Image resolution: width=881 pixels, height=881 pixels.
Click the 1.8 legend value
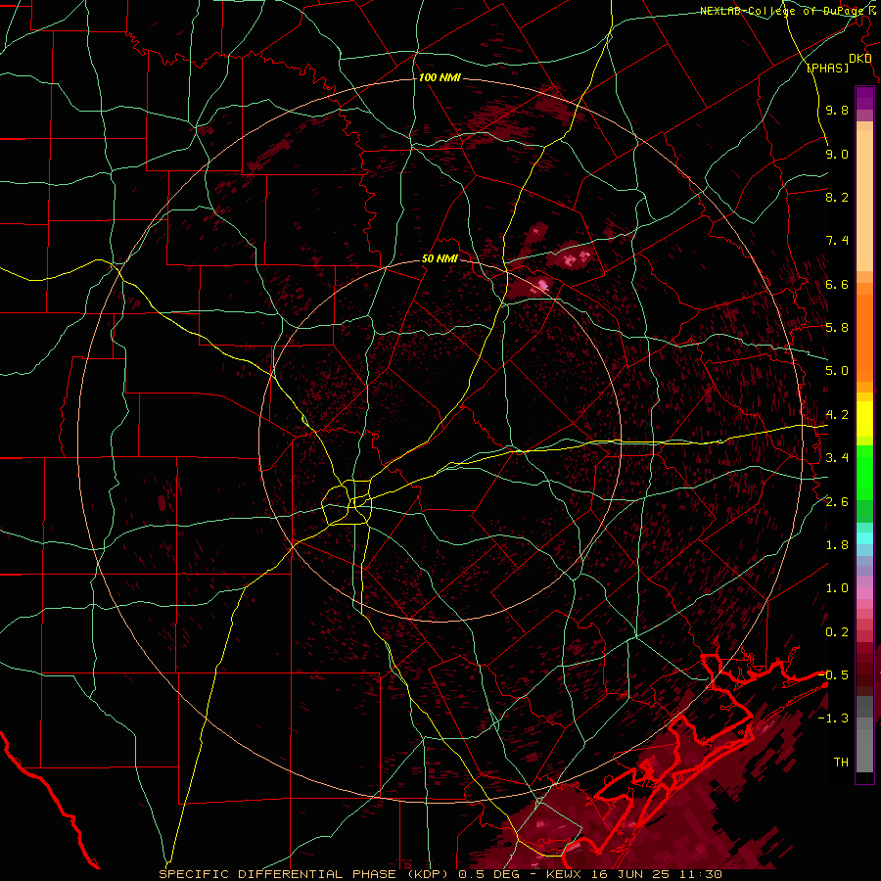[837, 545]
